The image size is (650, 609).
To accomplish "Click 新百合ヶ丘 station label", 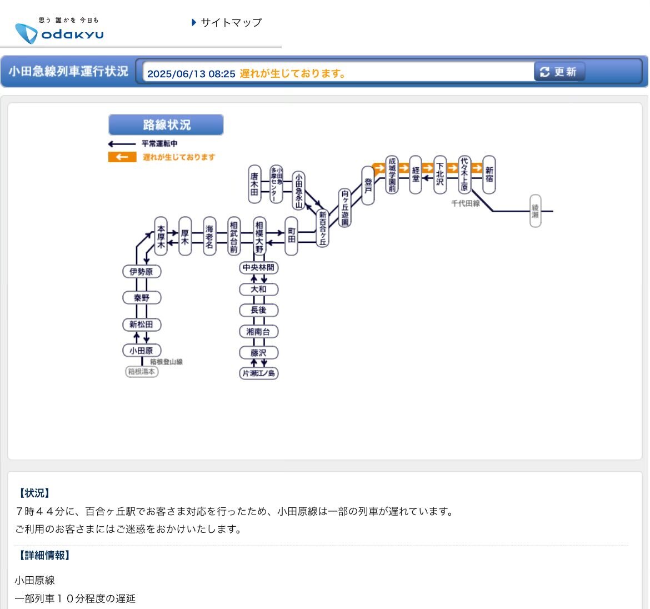I will click(323, 228).
